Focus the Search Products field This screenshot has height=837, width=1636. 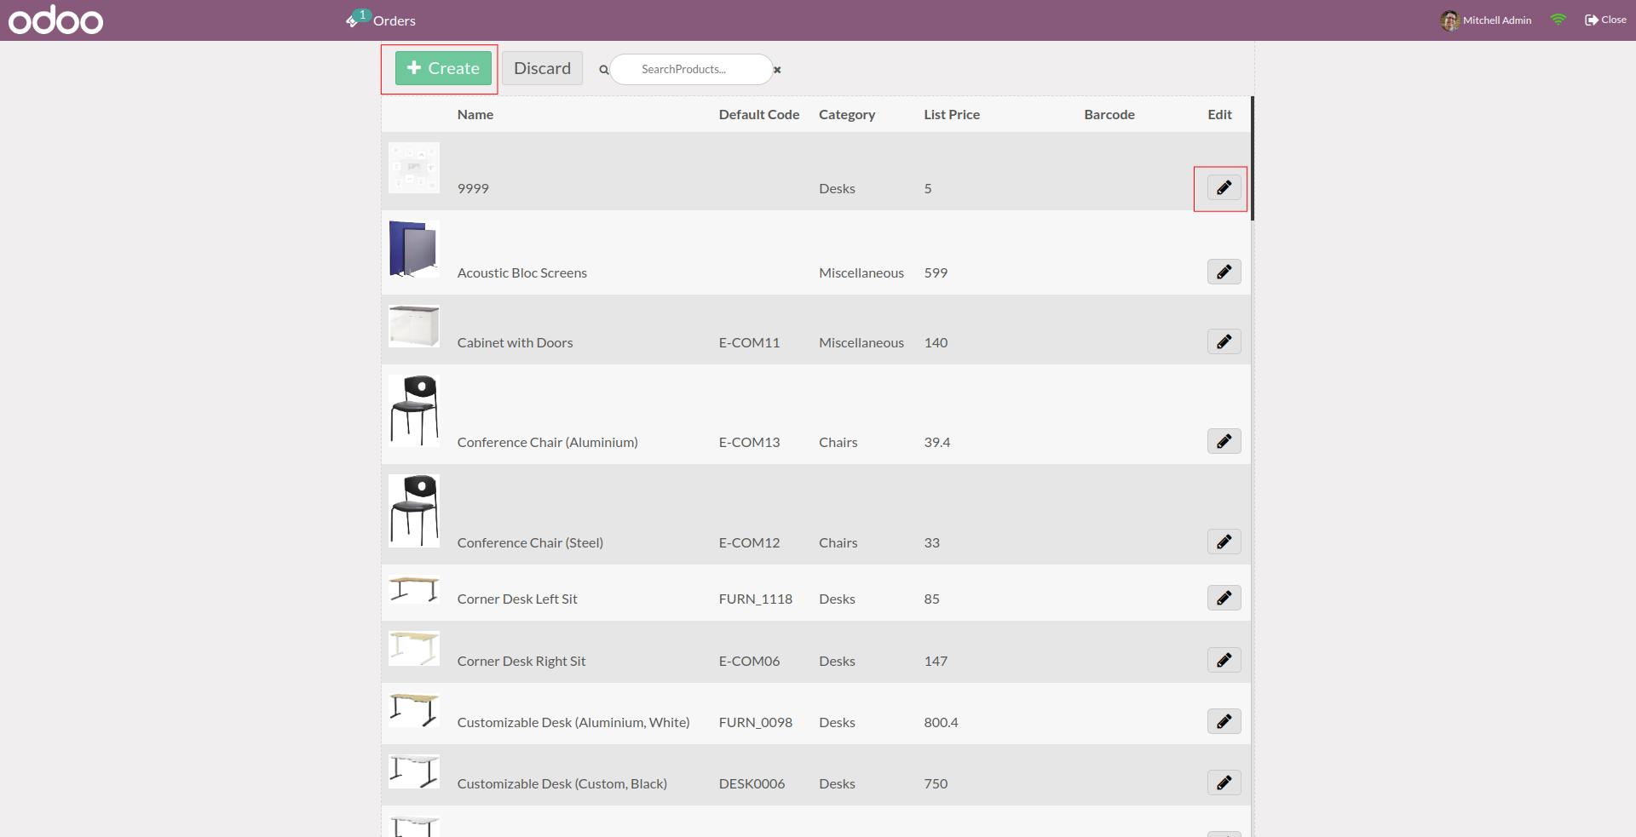click(691, 70)
